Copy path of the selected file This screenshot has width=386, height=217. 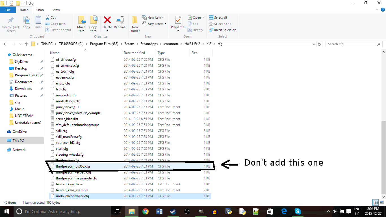pyautogui.click(x=55, y=24)
